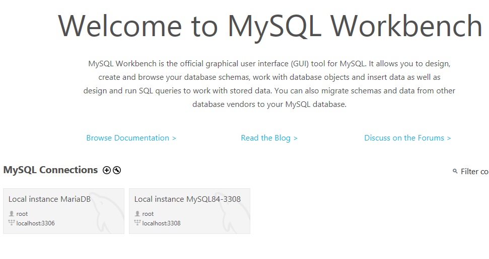
Task: Open Local instance MySQL84-3308 connection tile
Action: [x=190, y=211]
